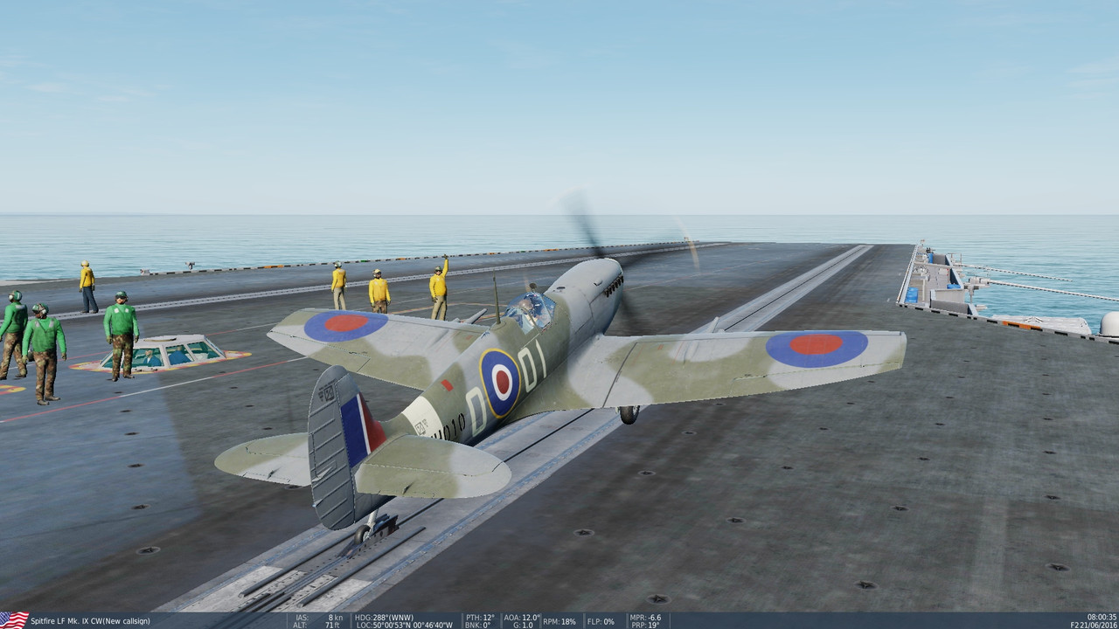
Task: Click the flaps readout 'FLP: 0%'
Action: 601,621
